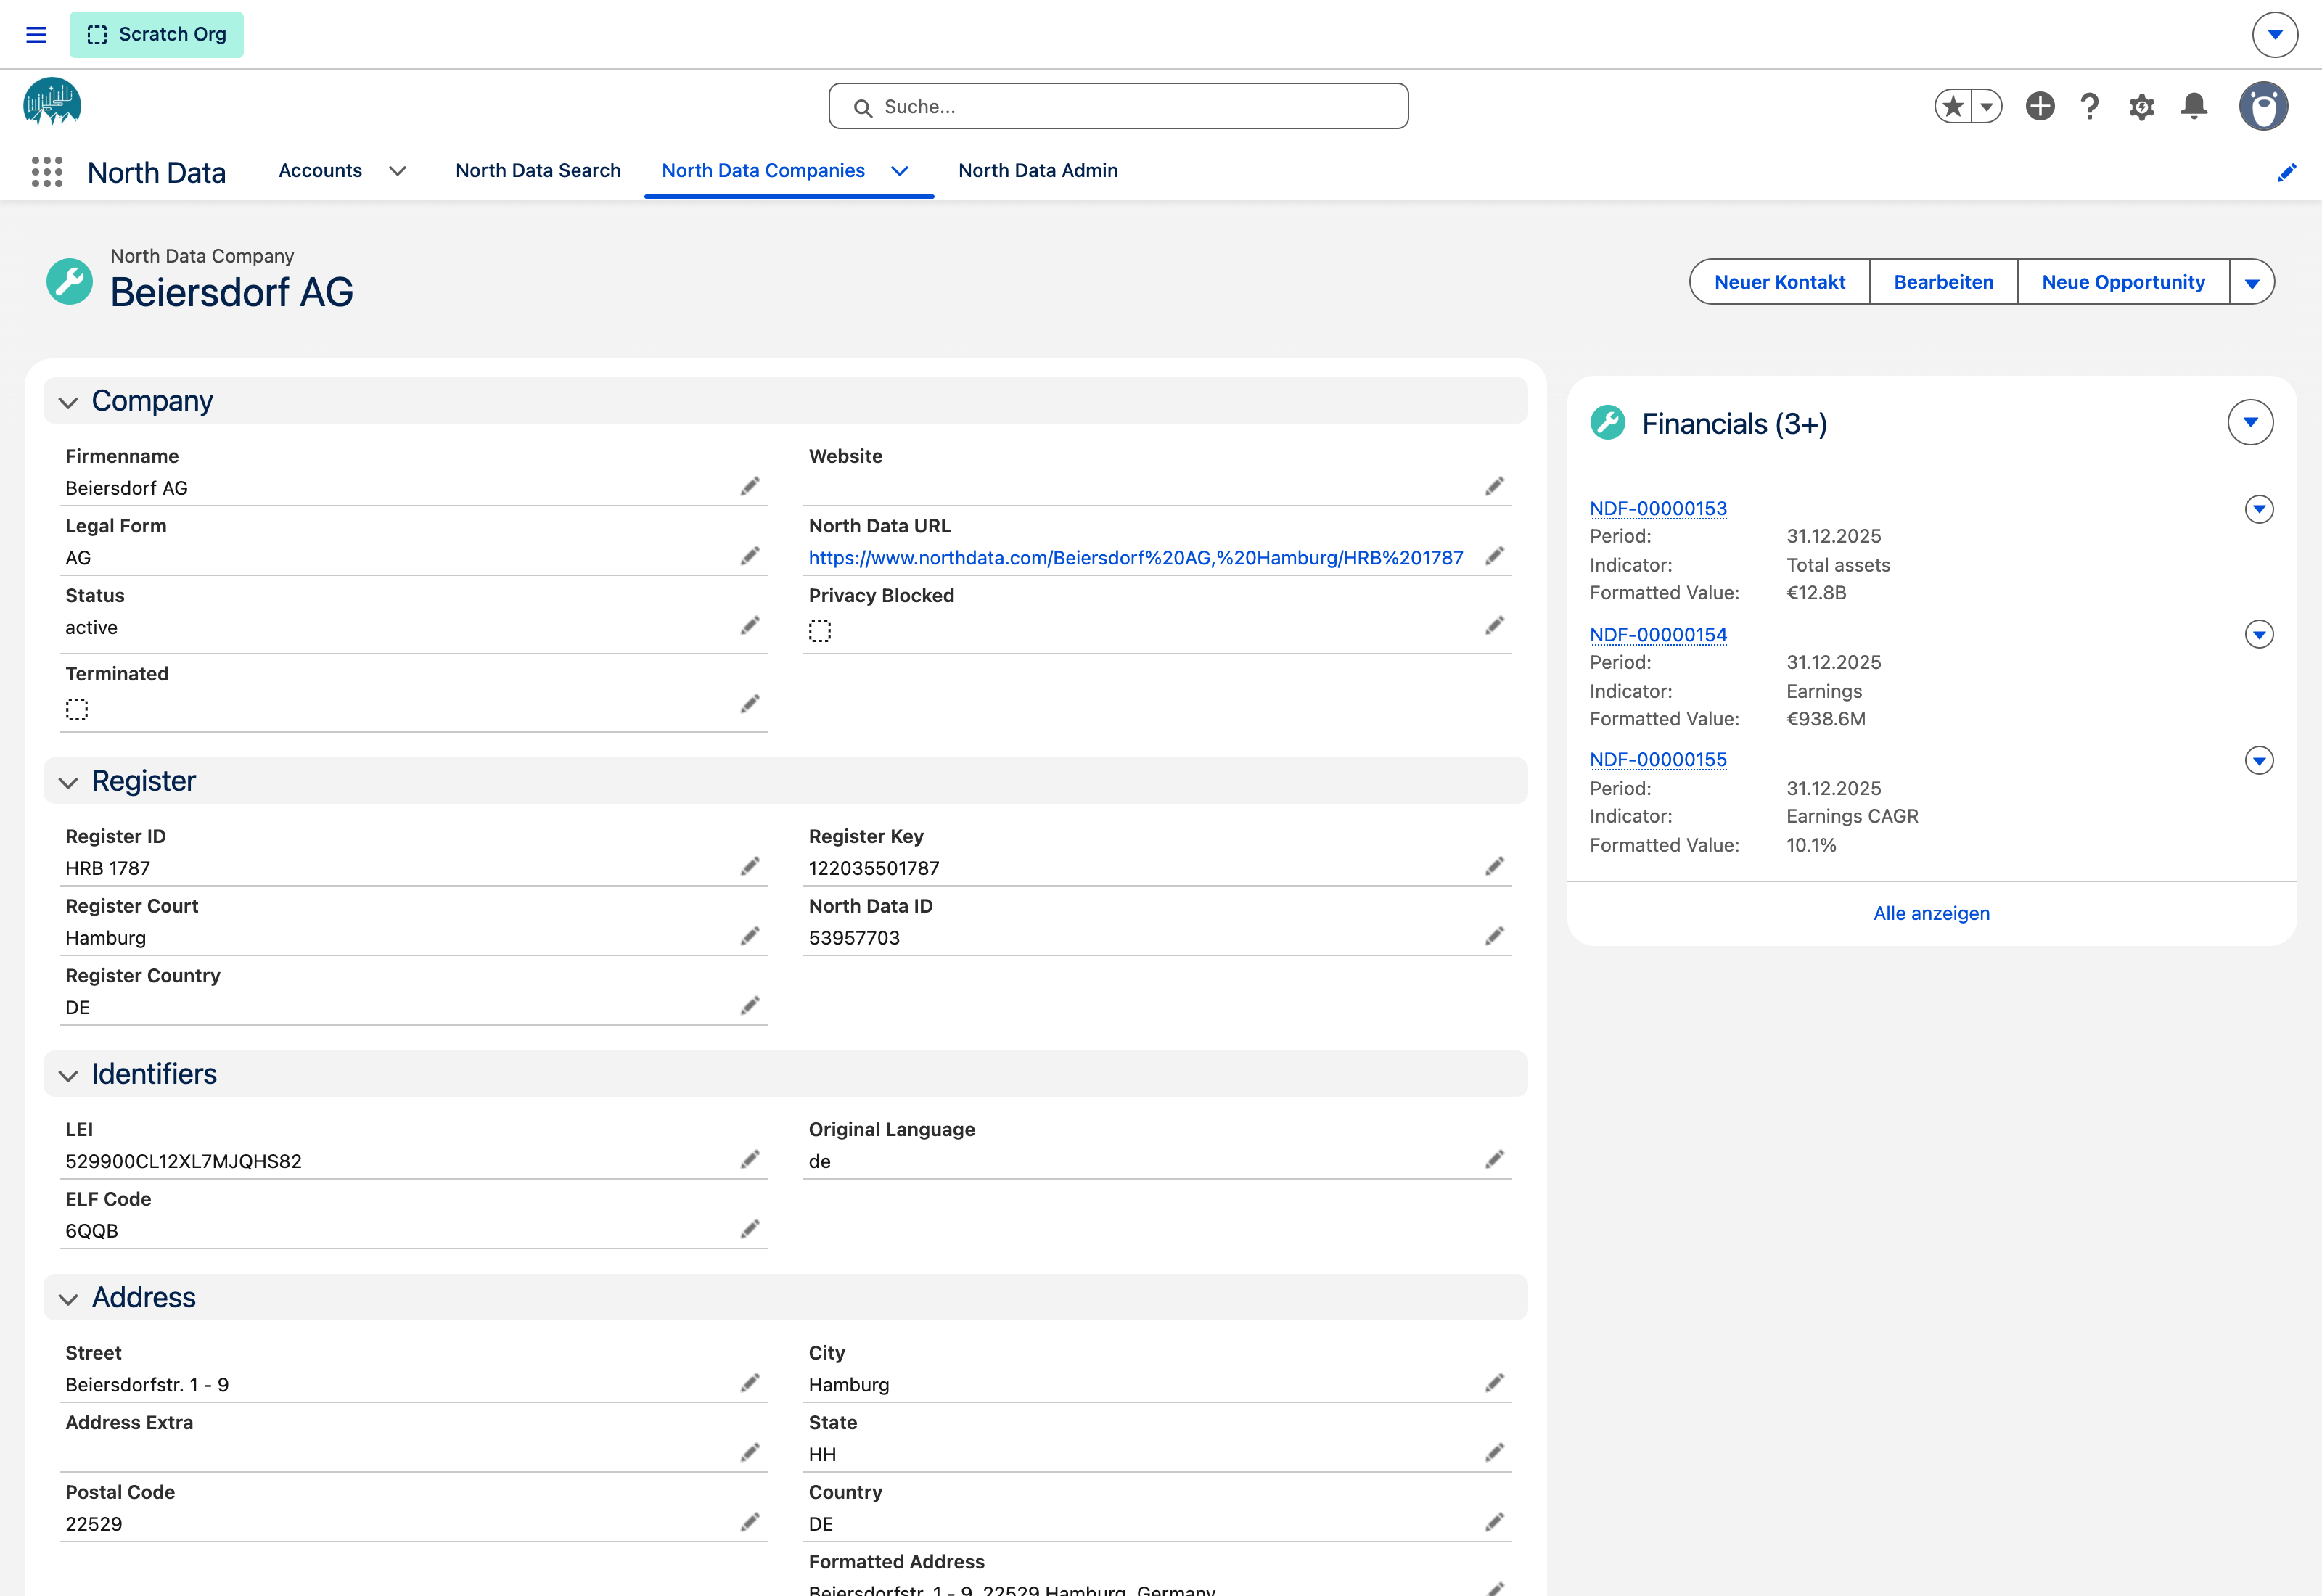Open the user profile avatar
The image size is (2322, 1596).
click(2264, 106)
